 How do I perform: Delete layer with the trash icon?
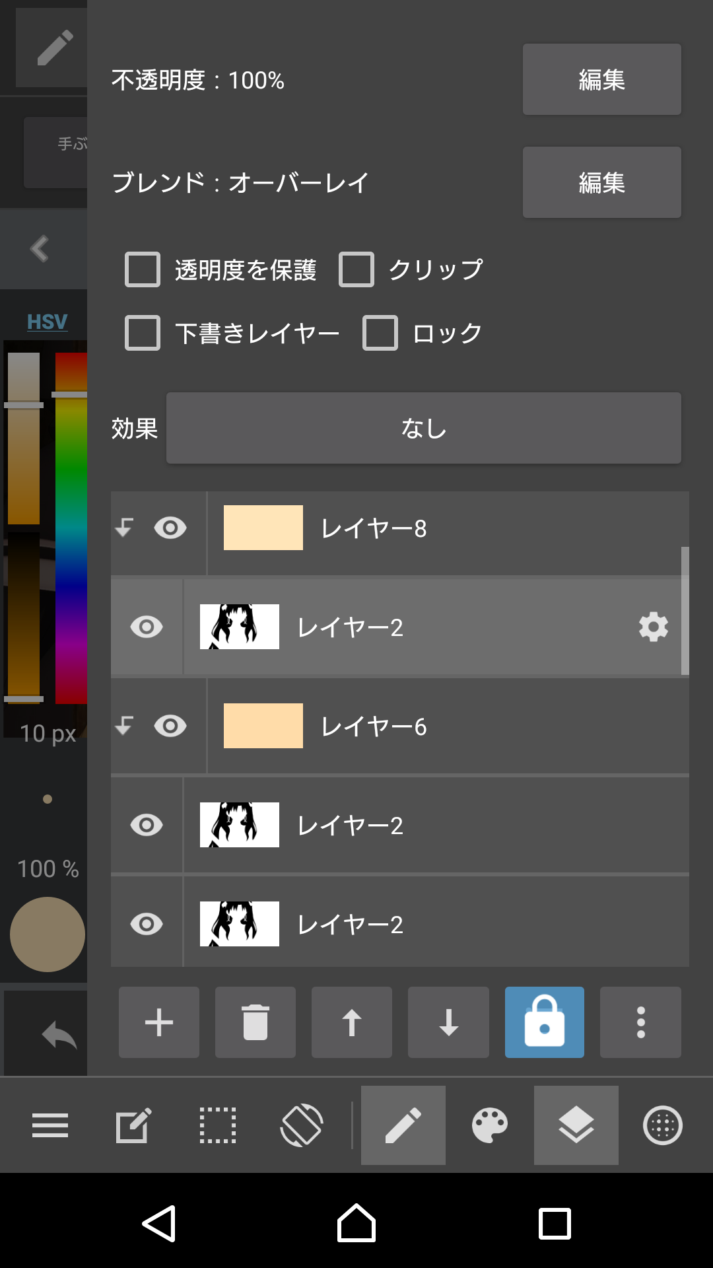255,1022
